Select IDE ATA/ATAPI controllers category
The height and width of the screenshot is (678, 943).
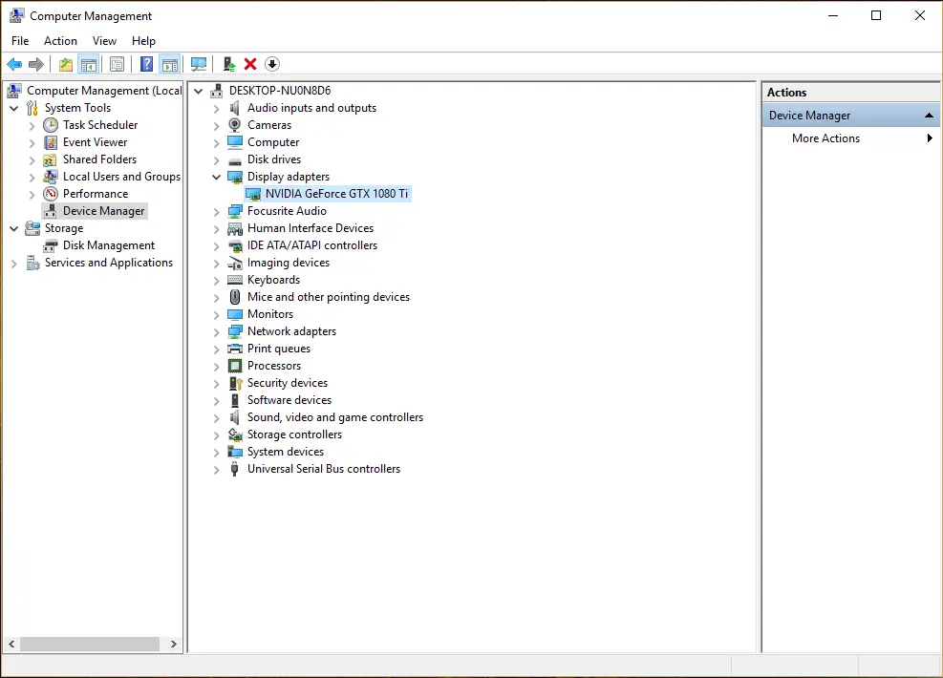(x=312, y=245)
